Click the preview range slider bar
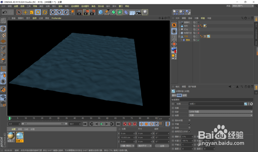 tap(45, 124)
